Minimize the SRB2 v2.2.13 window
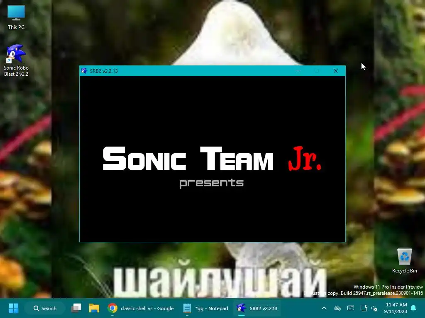The width and height of the screenshot is (425, 318). click(x=298, y=71)
